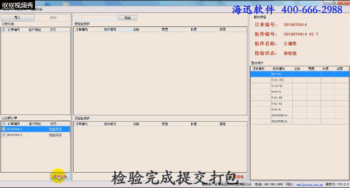This screenshot has height=188, width=350.
Task: Click 宽度 header in 待检验板件 table
Action: click(165, 29)
